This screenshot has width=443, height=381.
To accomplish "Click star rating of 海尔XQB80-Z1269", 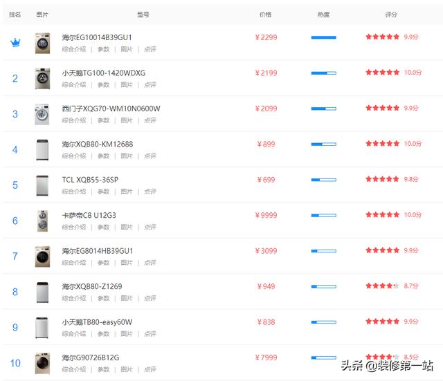I will point(382,286).
